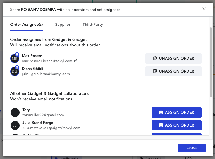This screenshot has height=159, width=215.
Task: Click the name Max Rosero
Action: click(x=32, y=56)
